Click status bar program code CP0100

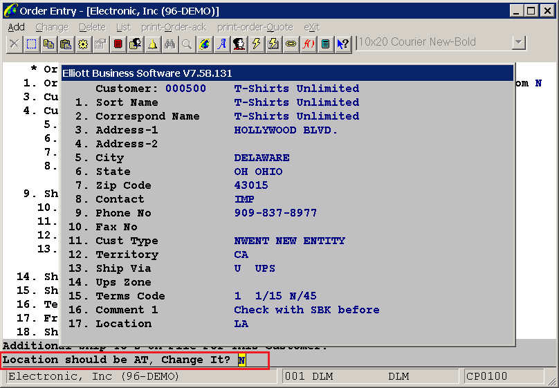486,376
